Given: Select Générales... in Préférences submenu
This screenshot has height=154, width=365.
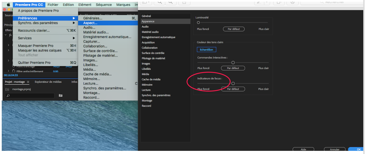Looking at the screenshot, I should (x=108, y=18).
